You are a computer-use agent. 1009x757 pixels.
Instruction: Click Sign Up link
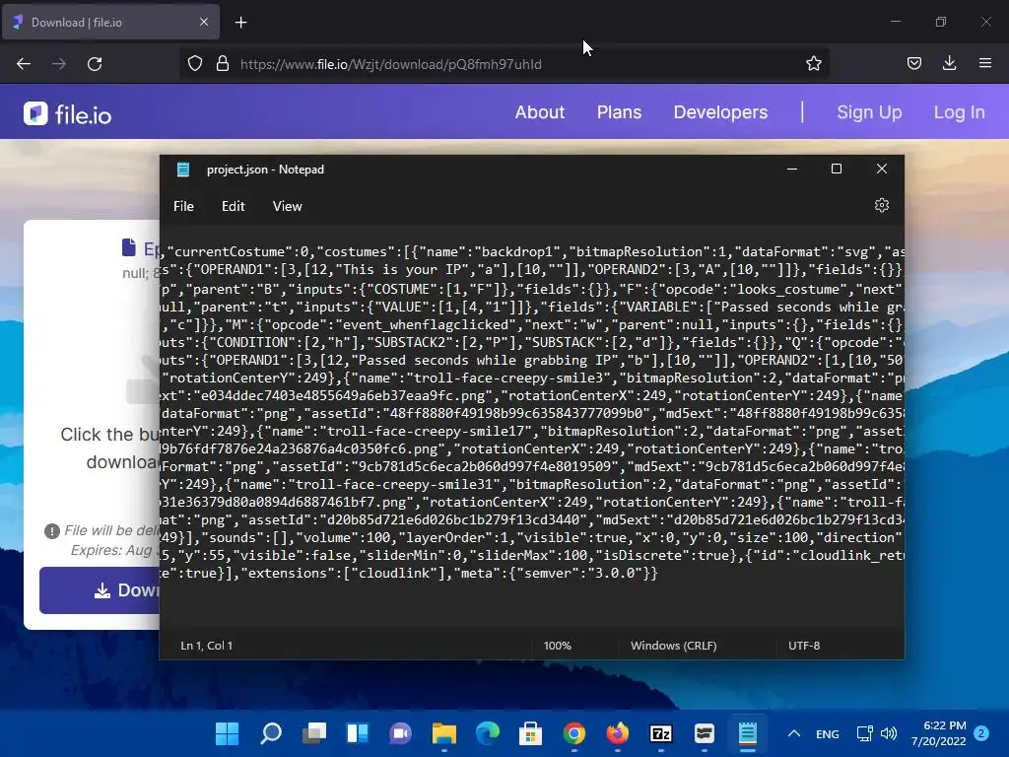[869, 112]
